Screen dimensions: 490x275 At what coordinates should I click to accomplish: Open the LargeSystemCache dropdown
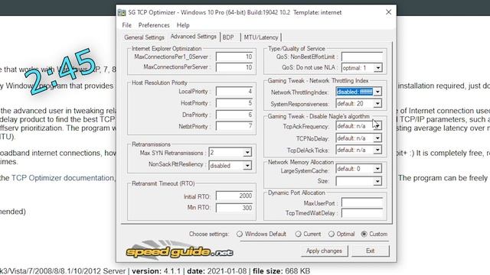pos(377,169)
